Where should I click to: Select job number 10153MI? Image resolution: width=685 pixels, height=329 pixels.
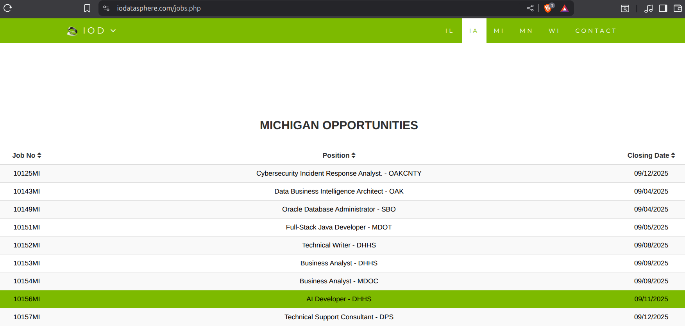[x=27, y=263]
